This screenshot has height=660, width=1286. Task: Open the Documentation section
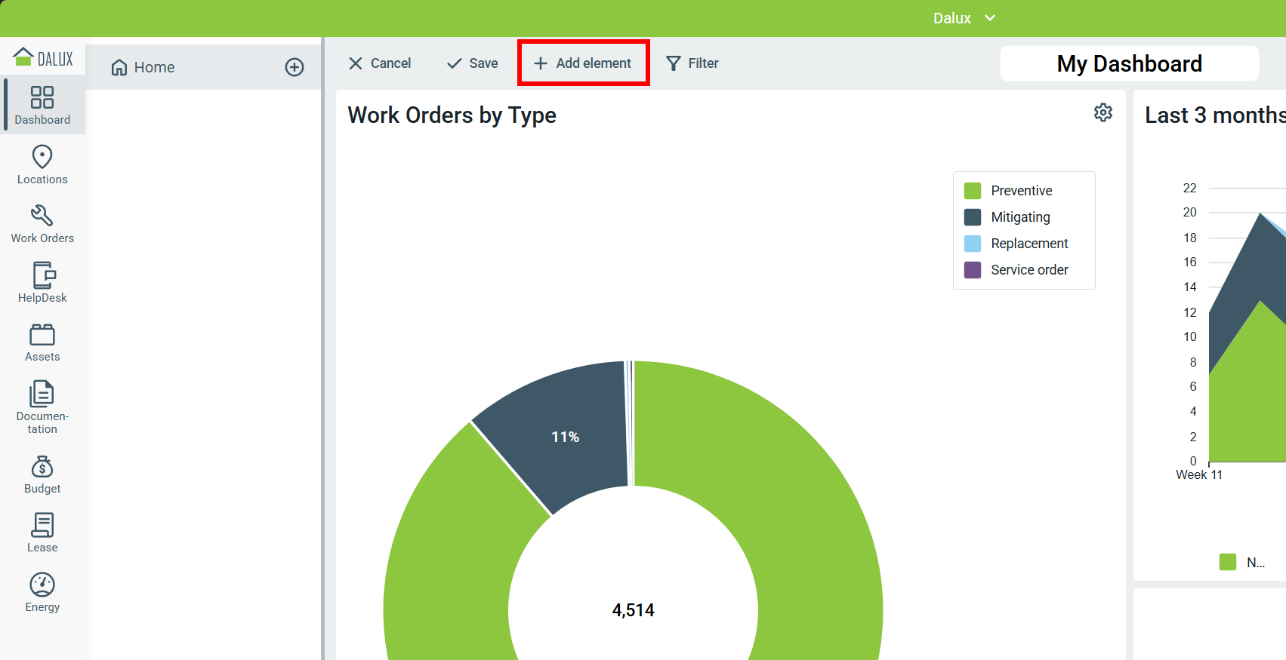tap(42, 407)
